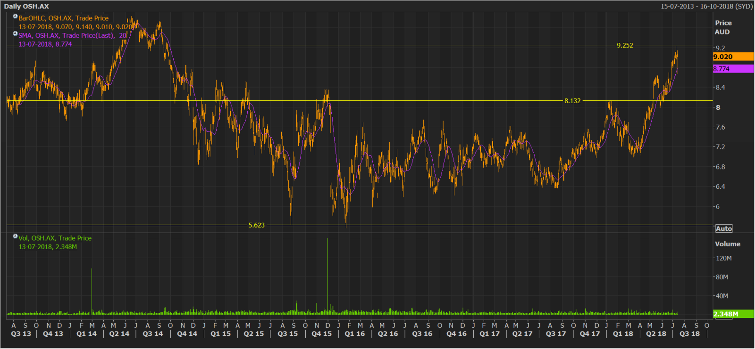Select the orange 9.020 last price tag
755x349 pixels.
(733, 57)
